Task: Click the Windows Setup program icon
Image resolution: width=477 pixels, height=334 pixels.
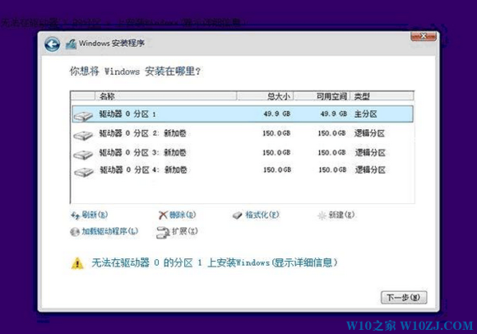Action: (71, 44)
